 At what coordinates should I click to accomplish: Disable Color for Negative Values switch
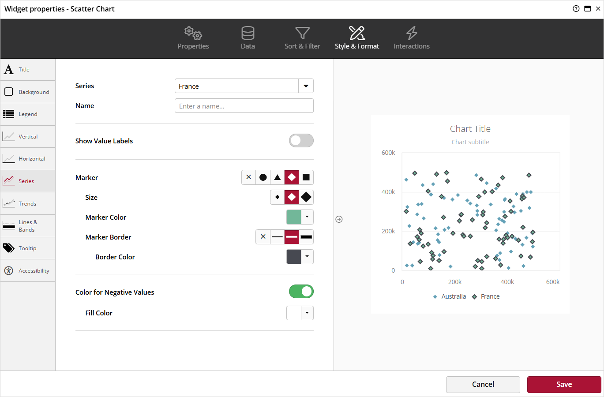click(x=301, y=292)
